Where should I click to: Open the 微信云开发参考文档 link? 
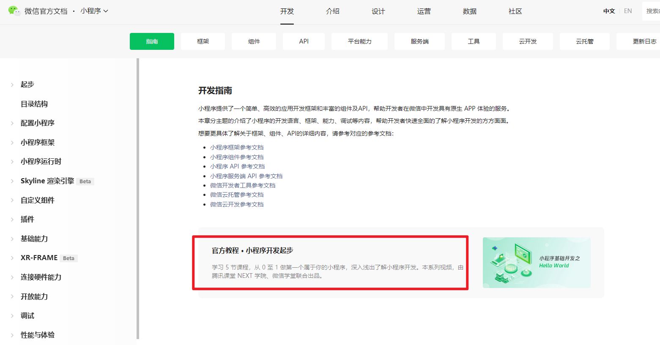pyautogui.click(x=237, y=204)
